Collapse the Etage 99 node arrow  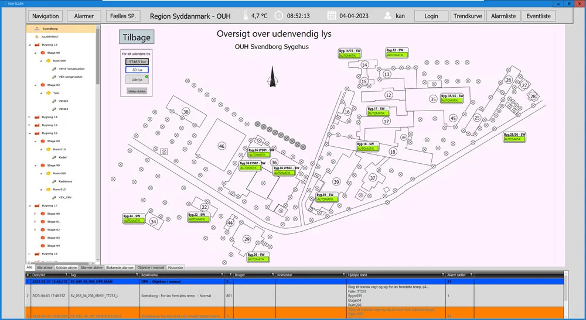[x=36, y=165]
